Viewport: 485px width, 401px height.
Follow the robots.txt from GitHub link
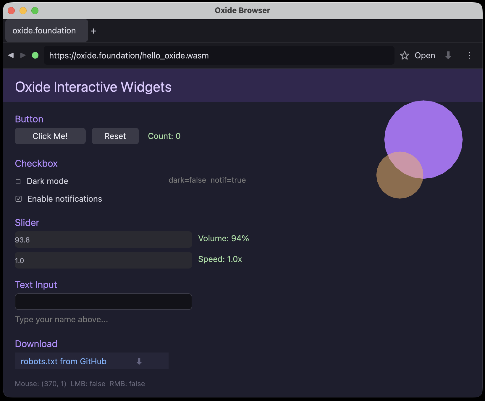(x=63, y=361)
